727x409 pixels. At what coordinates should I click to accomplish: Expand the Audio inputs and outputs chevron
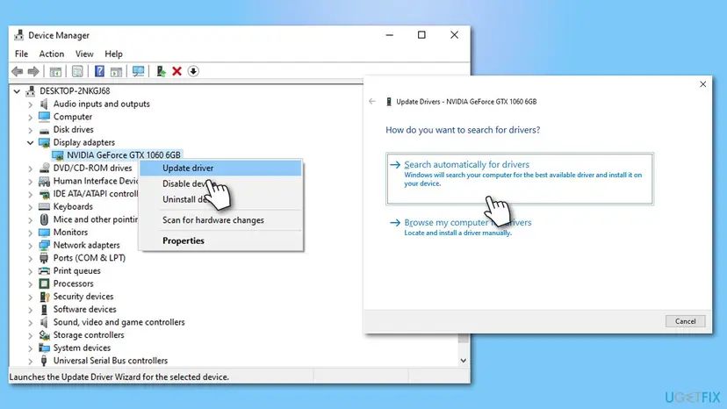pos(30,104)
